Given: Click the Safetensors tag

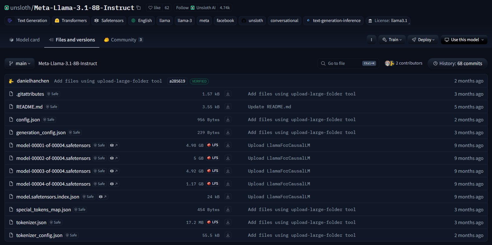Looking at the screenshot, I should pos(109,21).
